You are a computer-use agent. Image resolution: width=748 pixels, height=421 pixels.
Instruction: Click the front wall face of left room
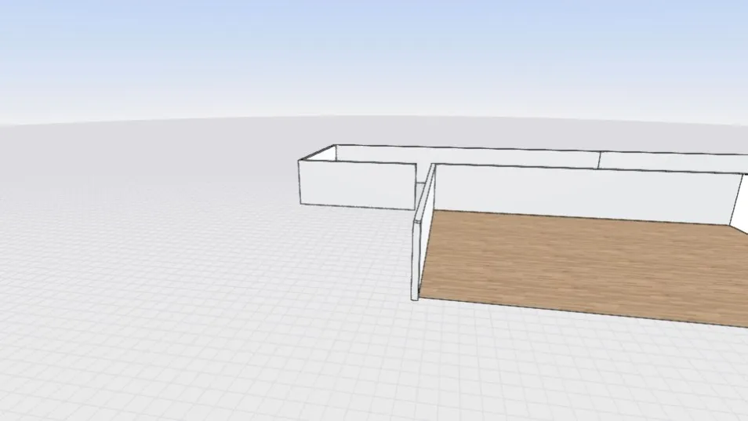pos(357,184)
